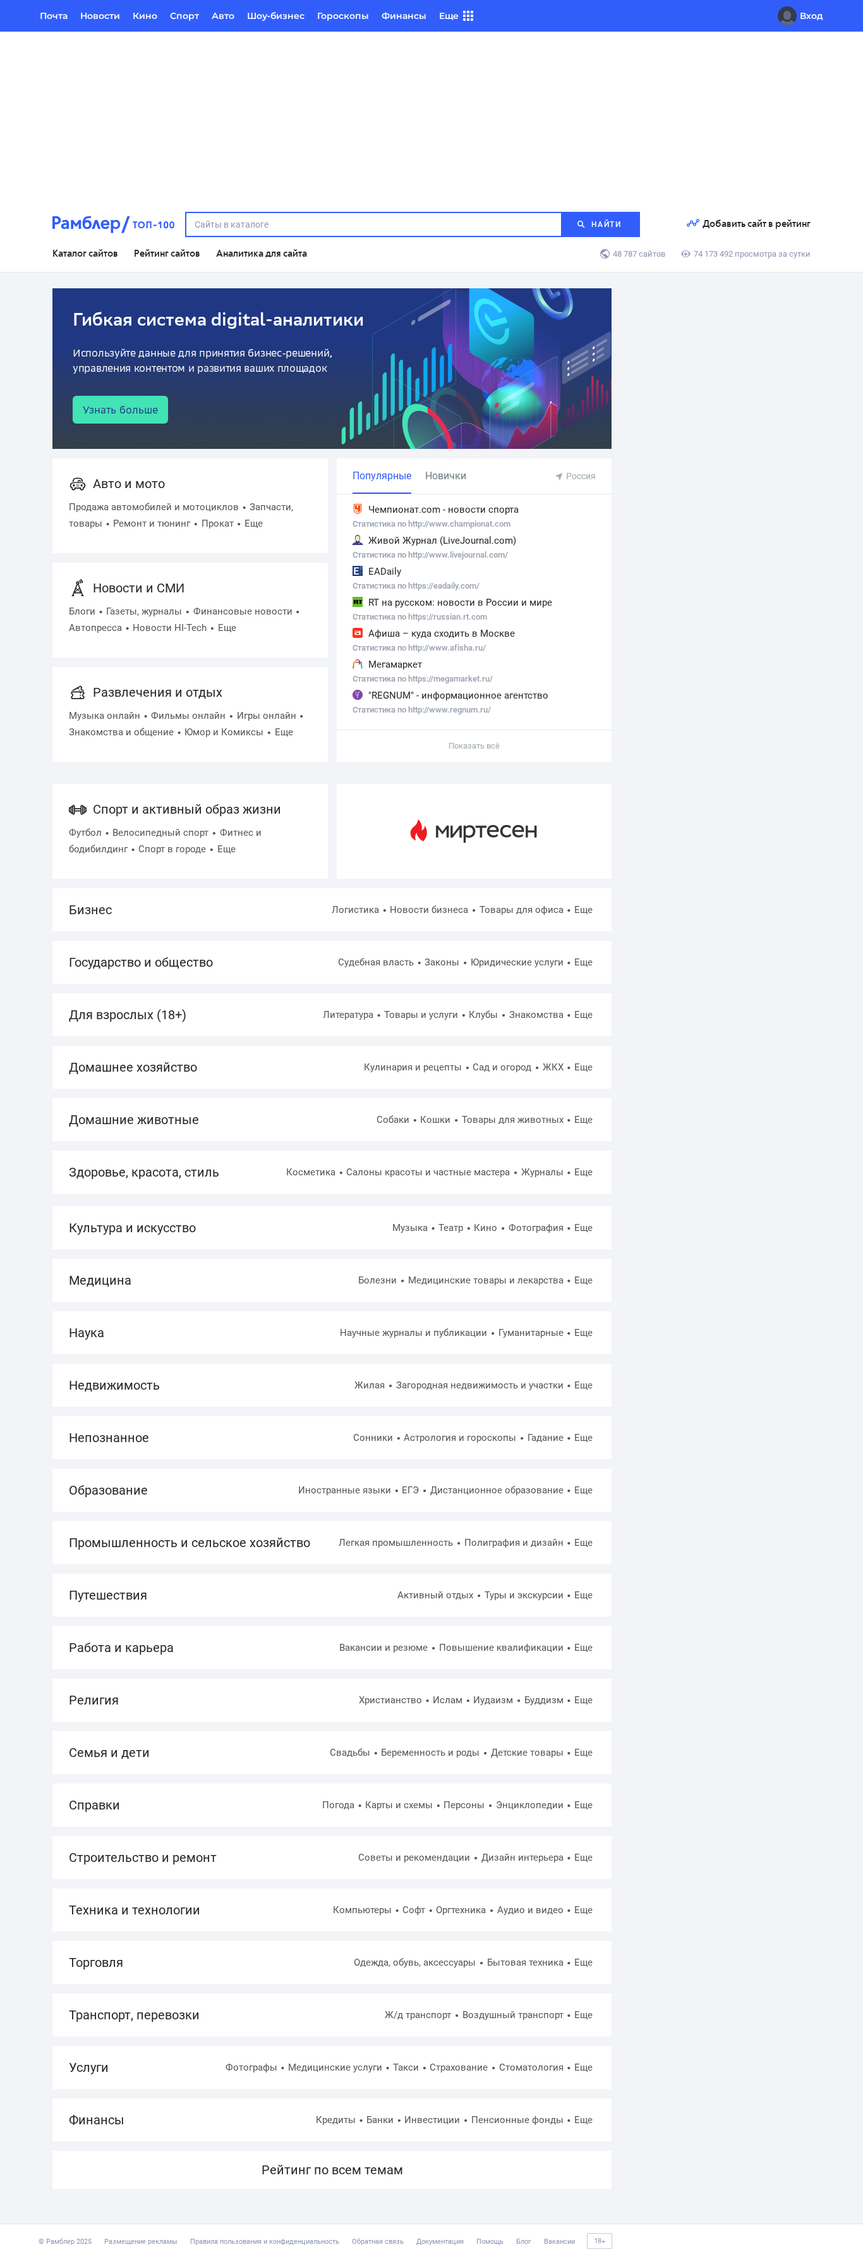Viewport: 863px width, 2259px height.
Task: Click the Добавить сайт в рейтинг chart icon
Action: tap(692, 224)
